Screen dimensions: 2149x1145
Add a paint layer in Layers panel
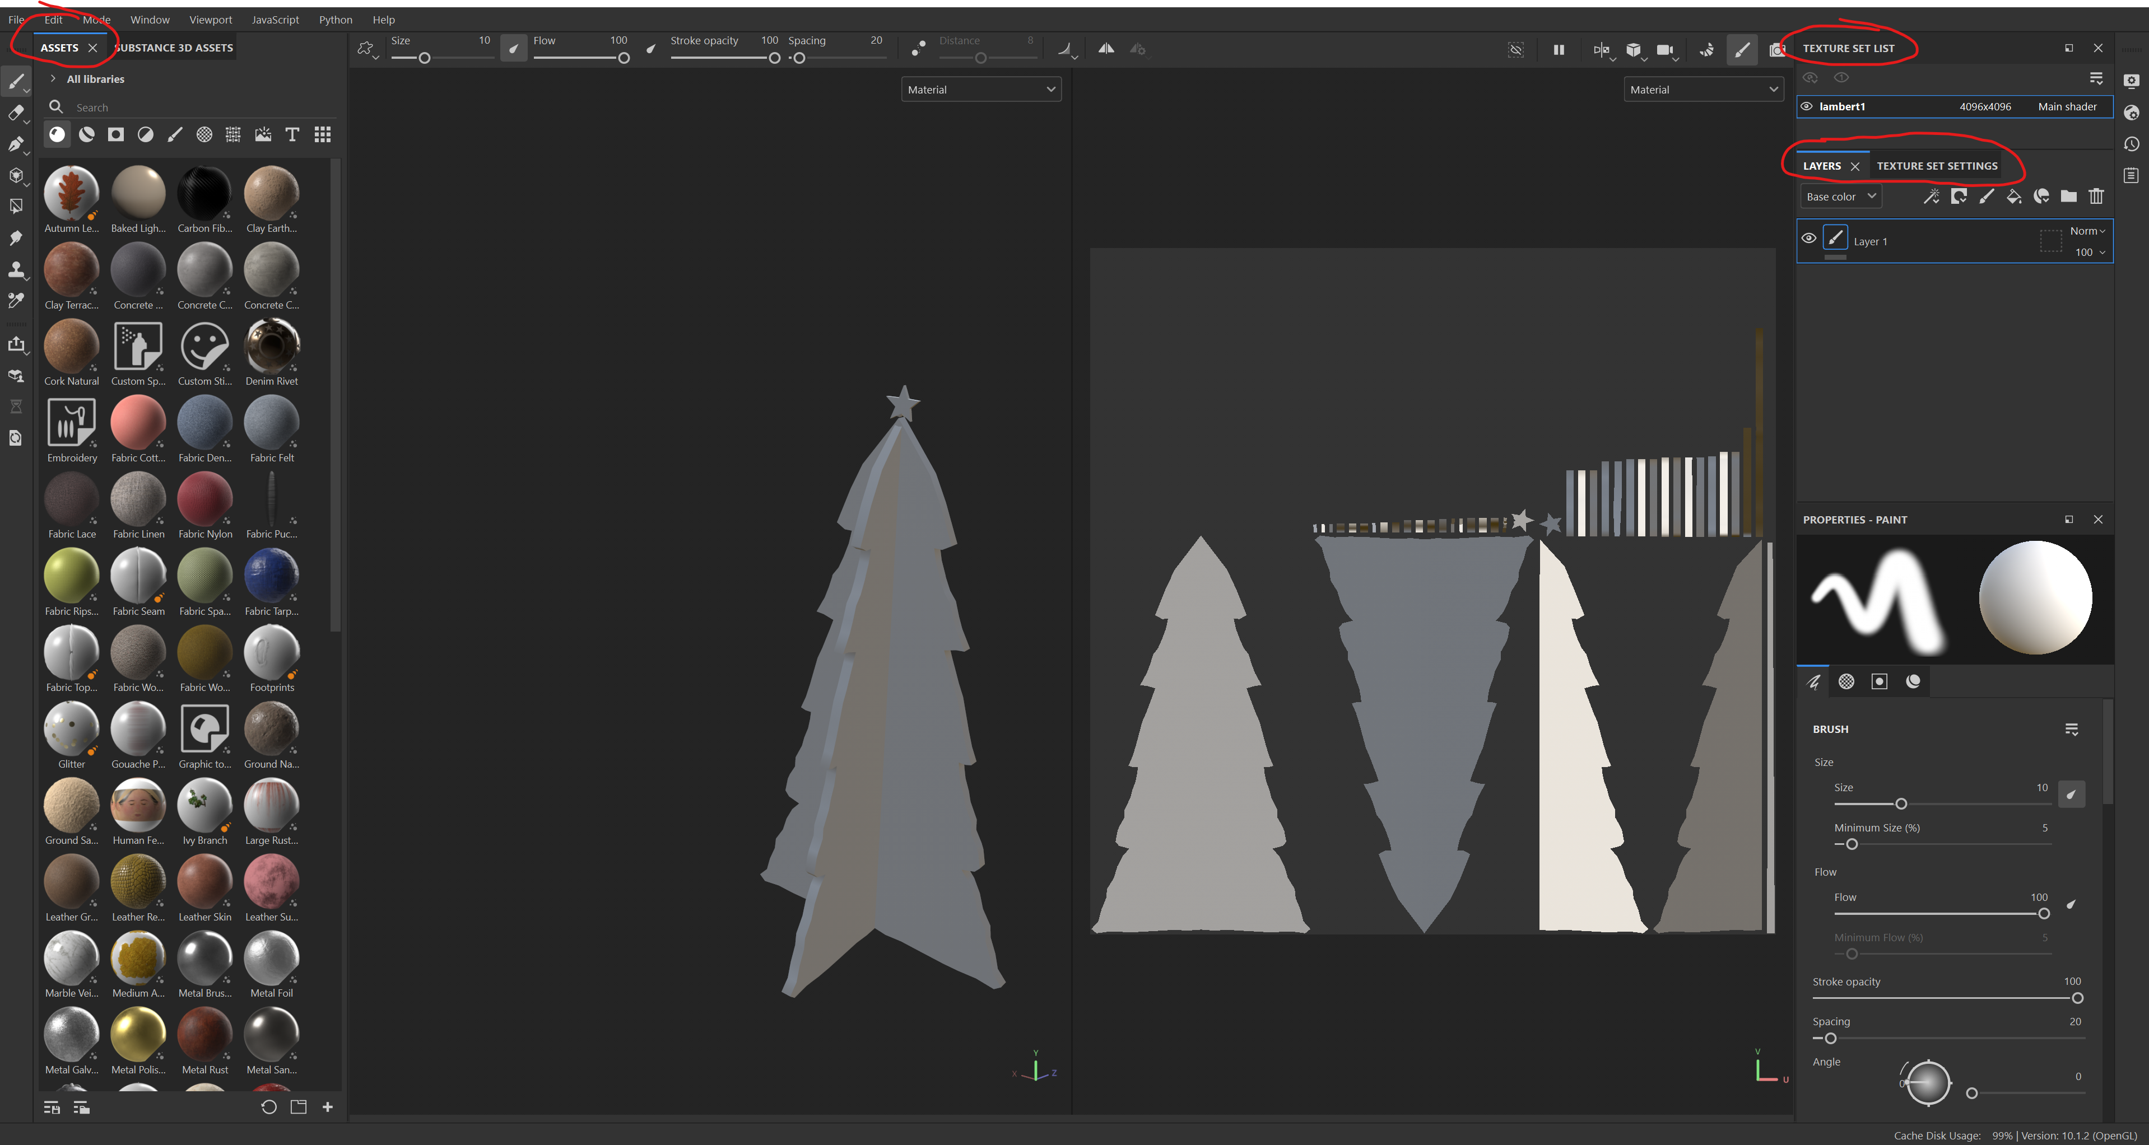tap(1987, 197)
